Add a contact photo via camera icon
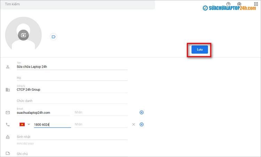Viewport: 261px width, 157px height. 23,35
